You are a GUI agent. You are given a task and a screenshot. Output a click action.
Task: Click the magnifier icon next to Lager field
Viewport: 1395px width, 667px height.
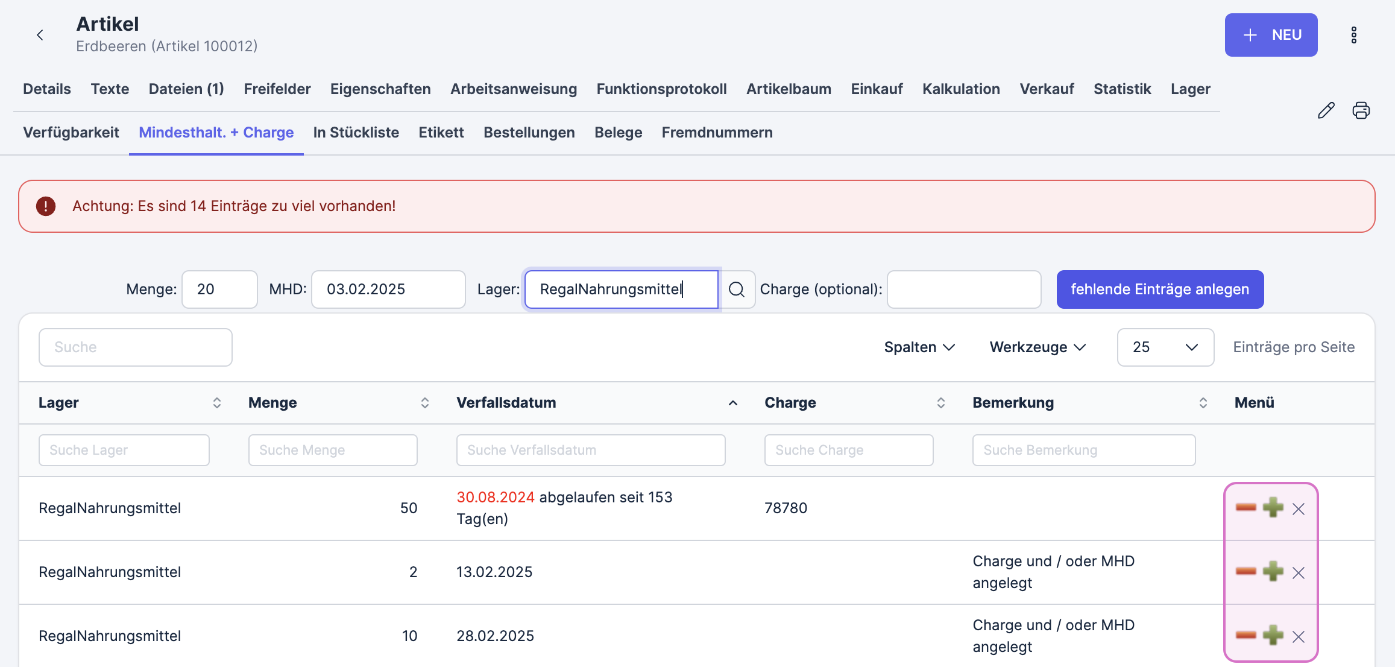click(736, 289)
